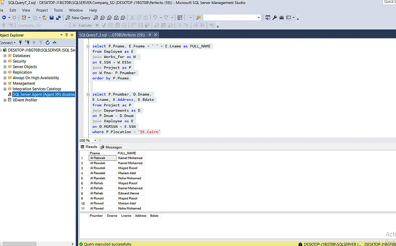Image resolution: width=396 pixels, height=246 pixels.
Task: Click the Save All icon
Action: click(58, 17)
